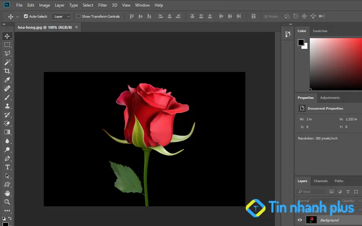Enable Show Transform Controls checkbox
Image resolution: width=362 pixels, height=226 pixels.
coord(78,16)
